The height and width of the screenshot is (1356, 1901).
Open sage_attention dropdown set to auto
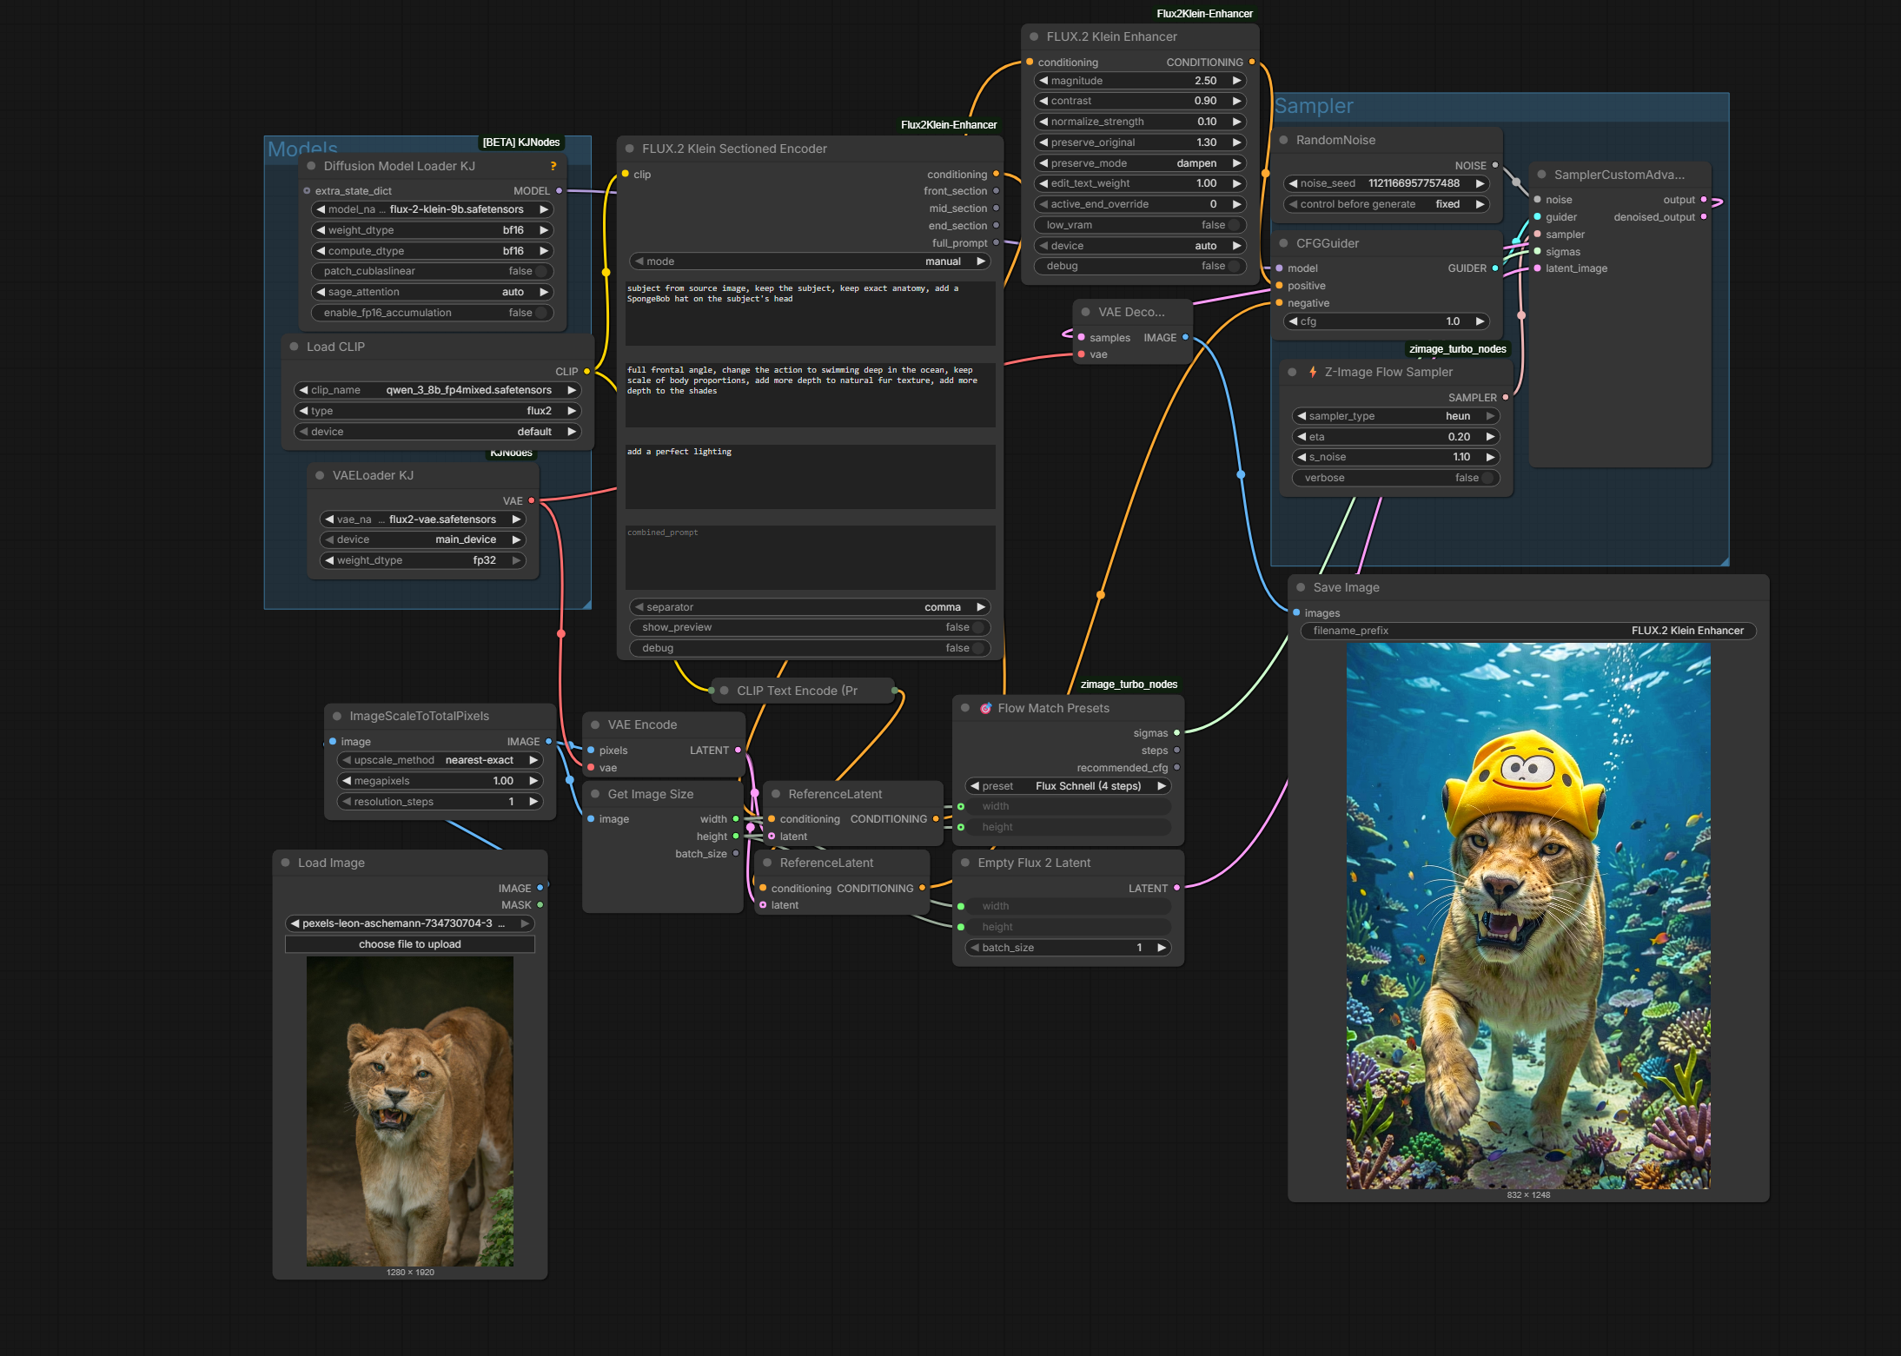[433, 292]
